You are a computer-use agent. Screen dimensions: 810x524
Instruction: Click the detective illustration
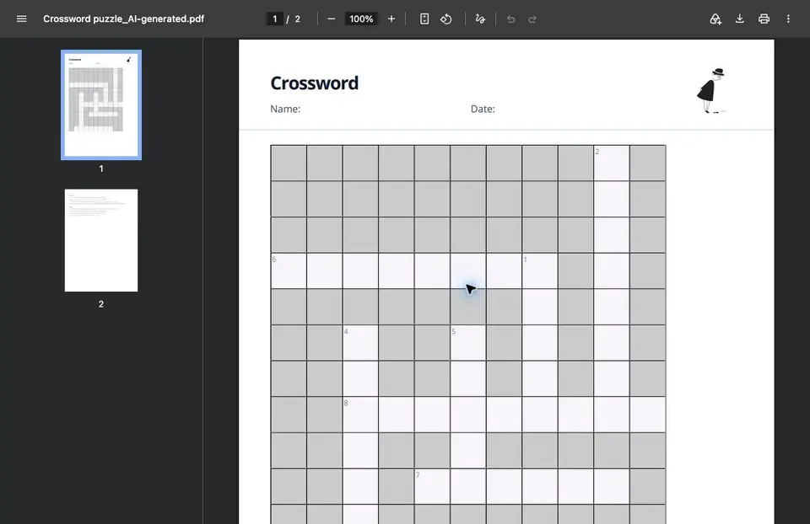711,91
